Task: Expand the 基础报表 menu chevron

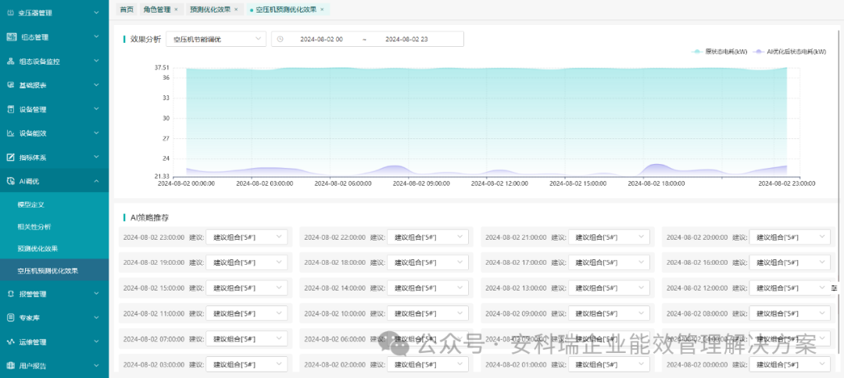Action: click(96, 85)
